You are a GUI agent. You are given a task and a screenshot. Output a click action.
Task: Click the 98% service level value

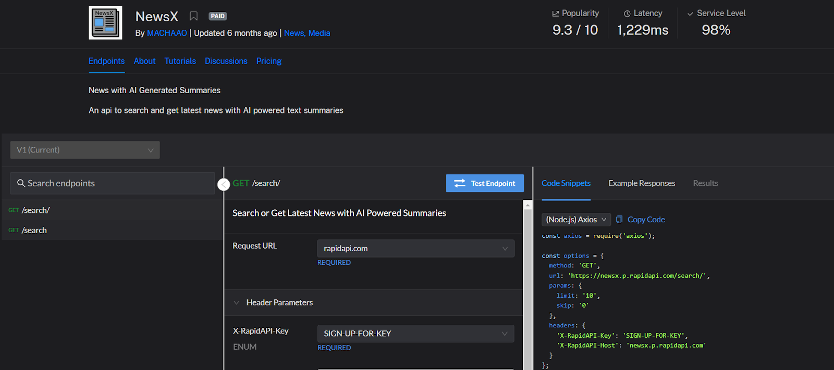click(716, 30)
